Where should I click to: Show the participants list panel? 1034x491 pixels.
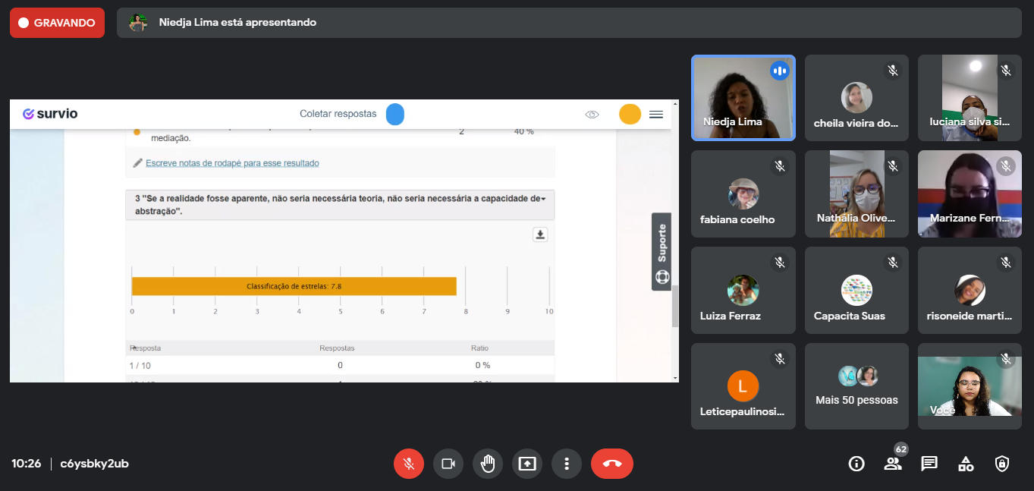[x=893, y=464]
